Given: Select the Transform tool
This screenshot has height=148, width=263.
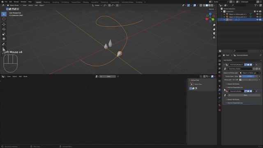Looking at the screenshot, I should pyautogui.click(x=4, y=39).
